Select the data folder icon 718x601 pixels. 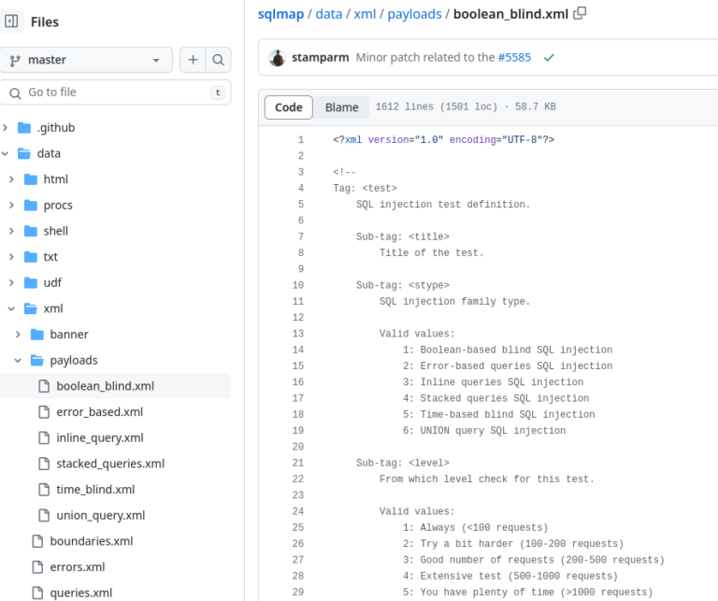click(23, 153)
